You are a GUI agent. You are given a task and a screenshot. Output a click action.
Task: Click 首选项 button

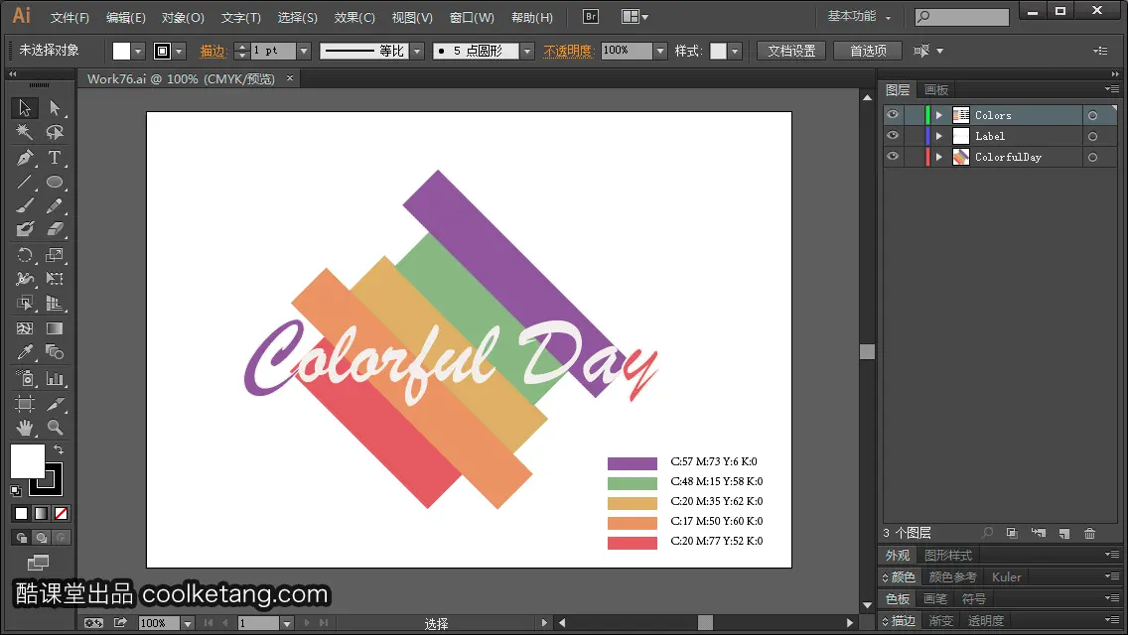[868, 51]
